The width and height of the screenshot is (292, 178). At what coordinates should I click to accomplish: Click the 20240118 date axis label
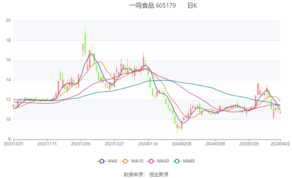coord(148,144)
